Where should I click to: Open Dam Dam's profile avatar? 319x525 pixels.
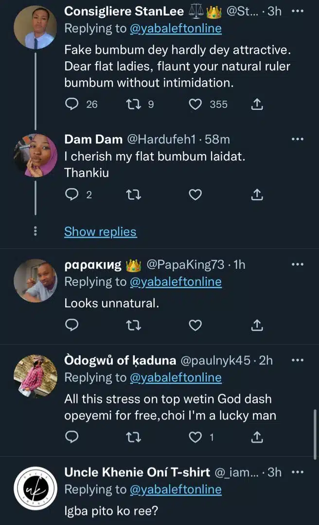(35, 155)
